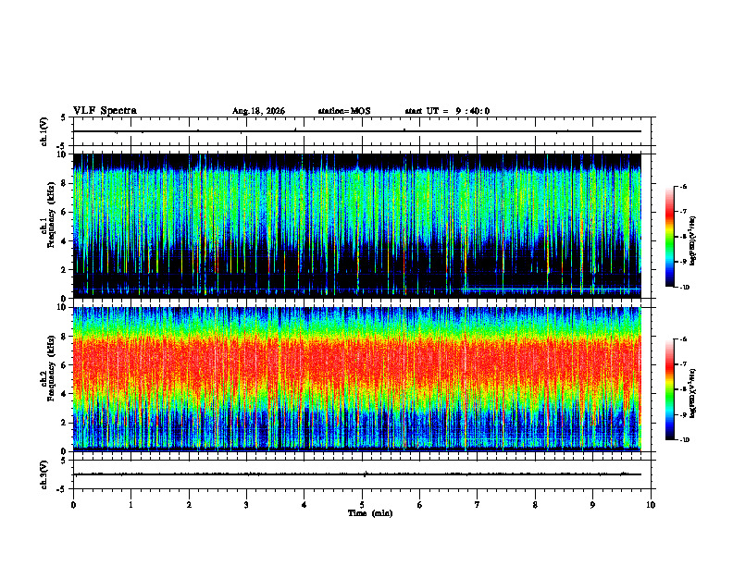This screenshot has width=733, height=566.
Task: Click the ch.2 colour bar units label
Action: 693,393
